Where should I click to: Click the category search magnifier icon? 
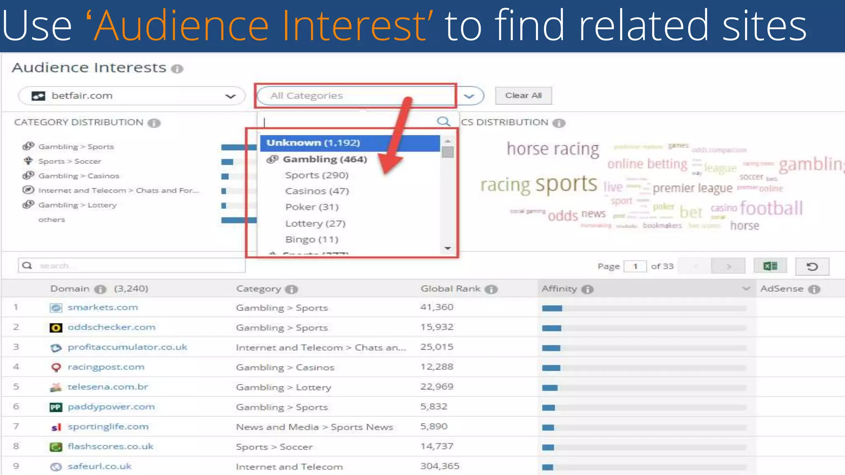coord(443,121)
